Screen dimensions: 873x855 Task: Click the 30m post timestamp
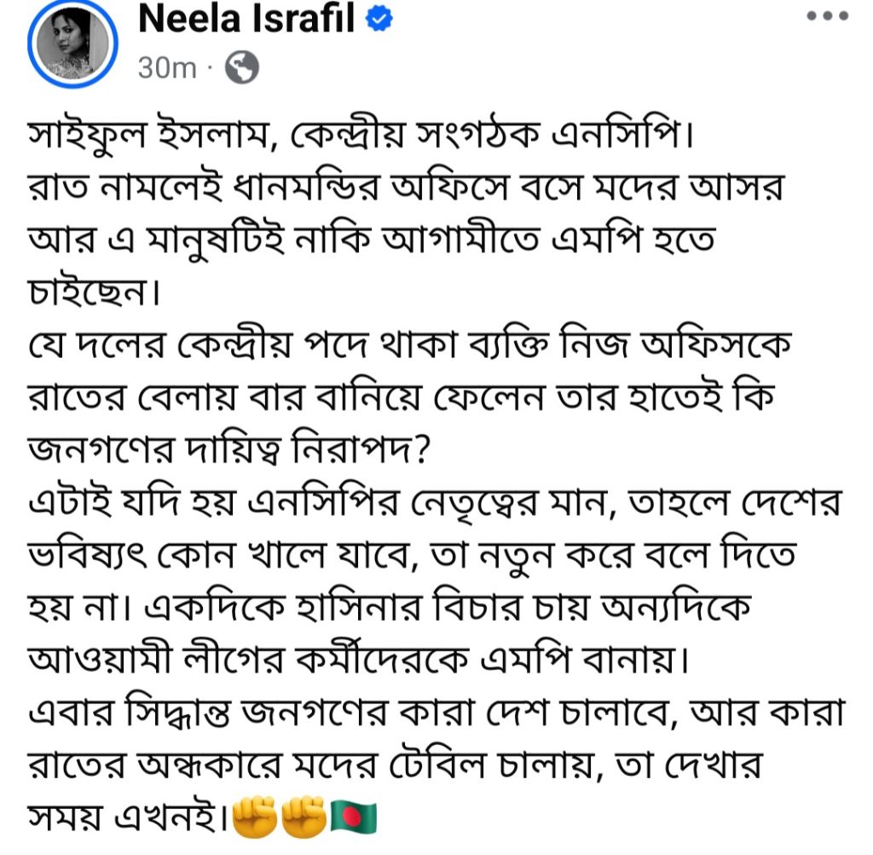point(167,68)
